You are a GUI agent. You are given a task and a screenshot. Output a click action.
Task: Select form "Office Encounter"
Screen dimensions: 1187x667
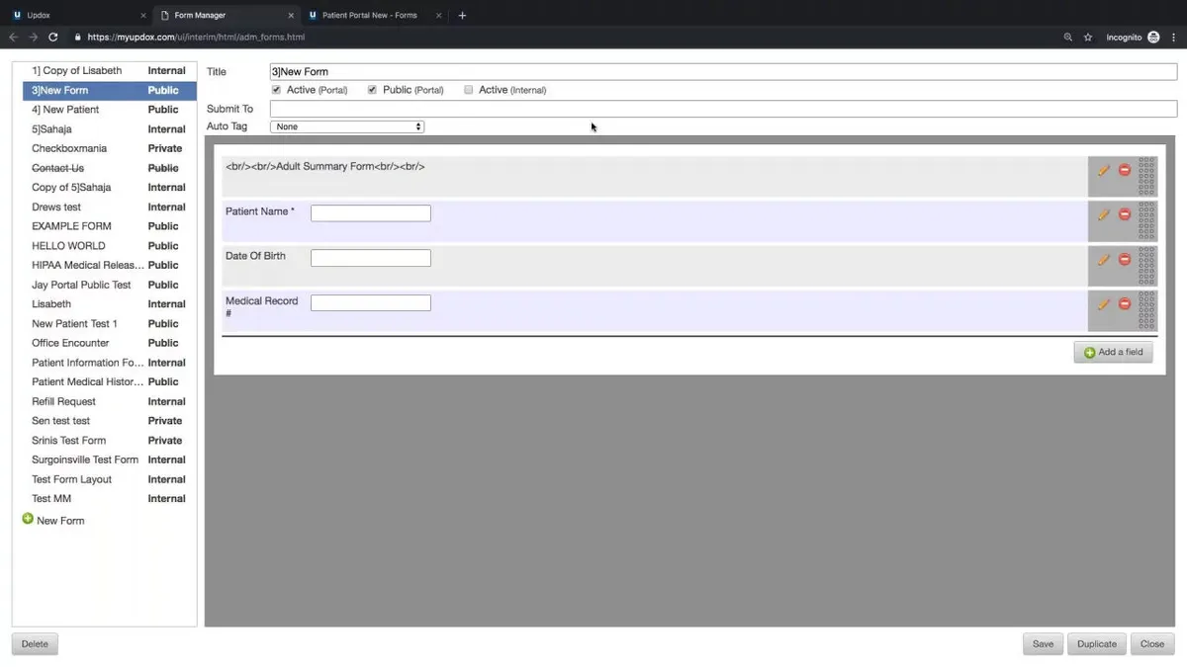click(x=110, y=343)
